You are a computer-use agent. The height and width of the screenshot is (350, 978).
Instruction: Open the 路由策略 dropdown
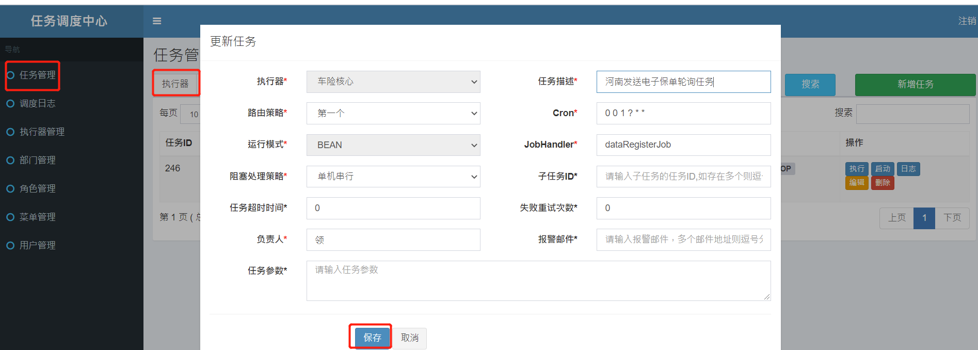pyautogui.click(x=393, y=113)
